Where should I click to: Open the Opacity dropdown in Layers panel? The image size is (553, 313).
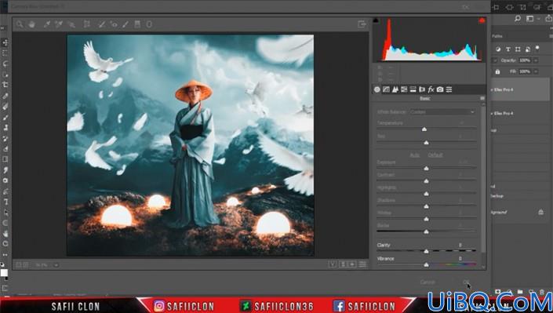[x=536, y=60]
